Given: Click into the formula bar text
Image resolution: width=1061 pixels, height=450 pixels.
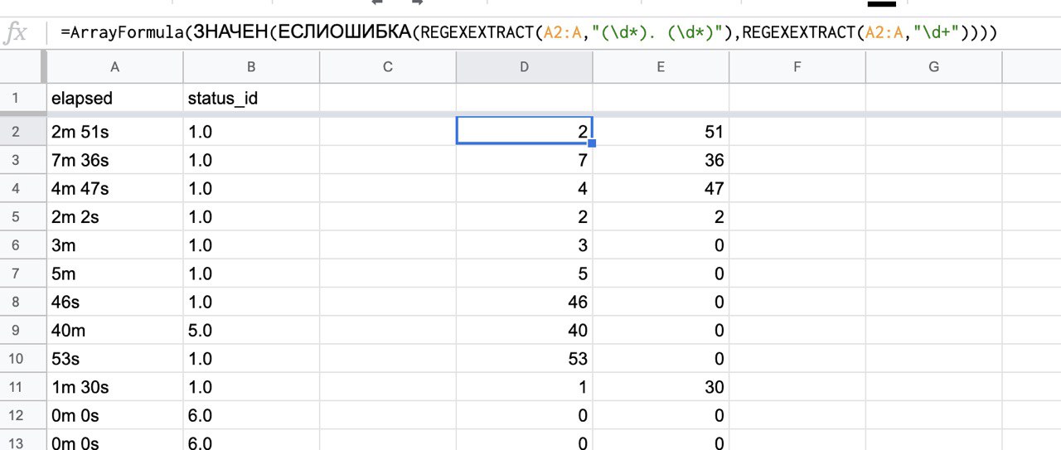Looking at the screenshot, I should click(529, 33).
